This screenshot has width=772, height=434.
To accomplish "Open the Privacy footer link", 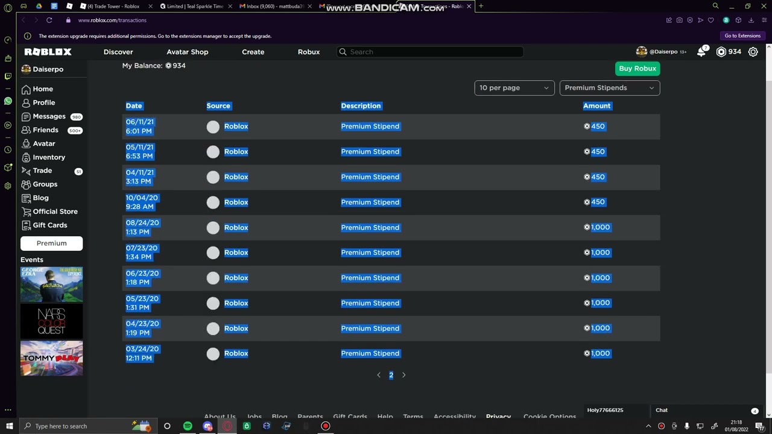I will point(498,417).
